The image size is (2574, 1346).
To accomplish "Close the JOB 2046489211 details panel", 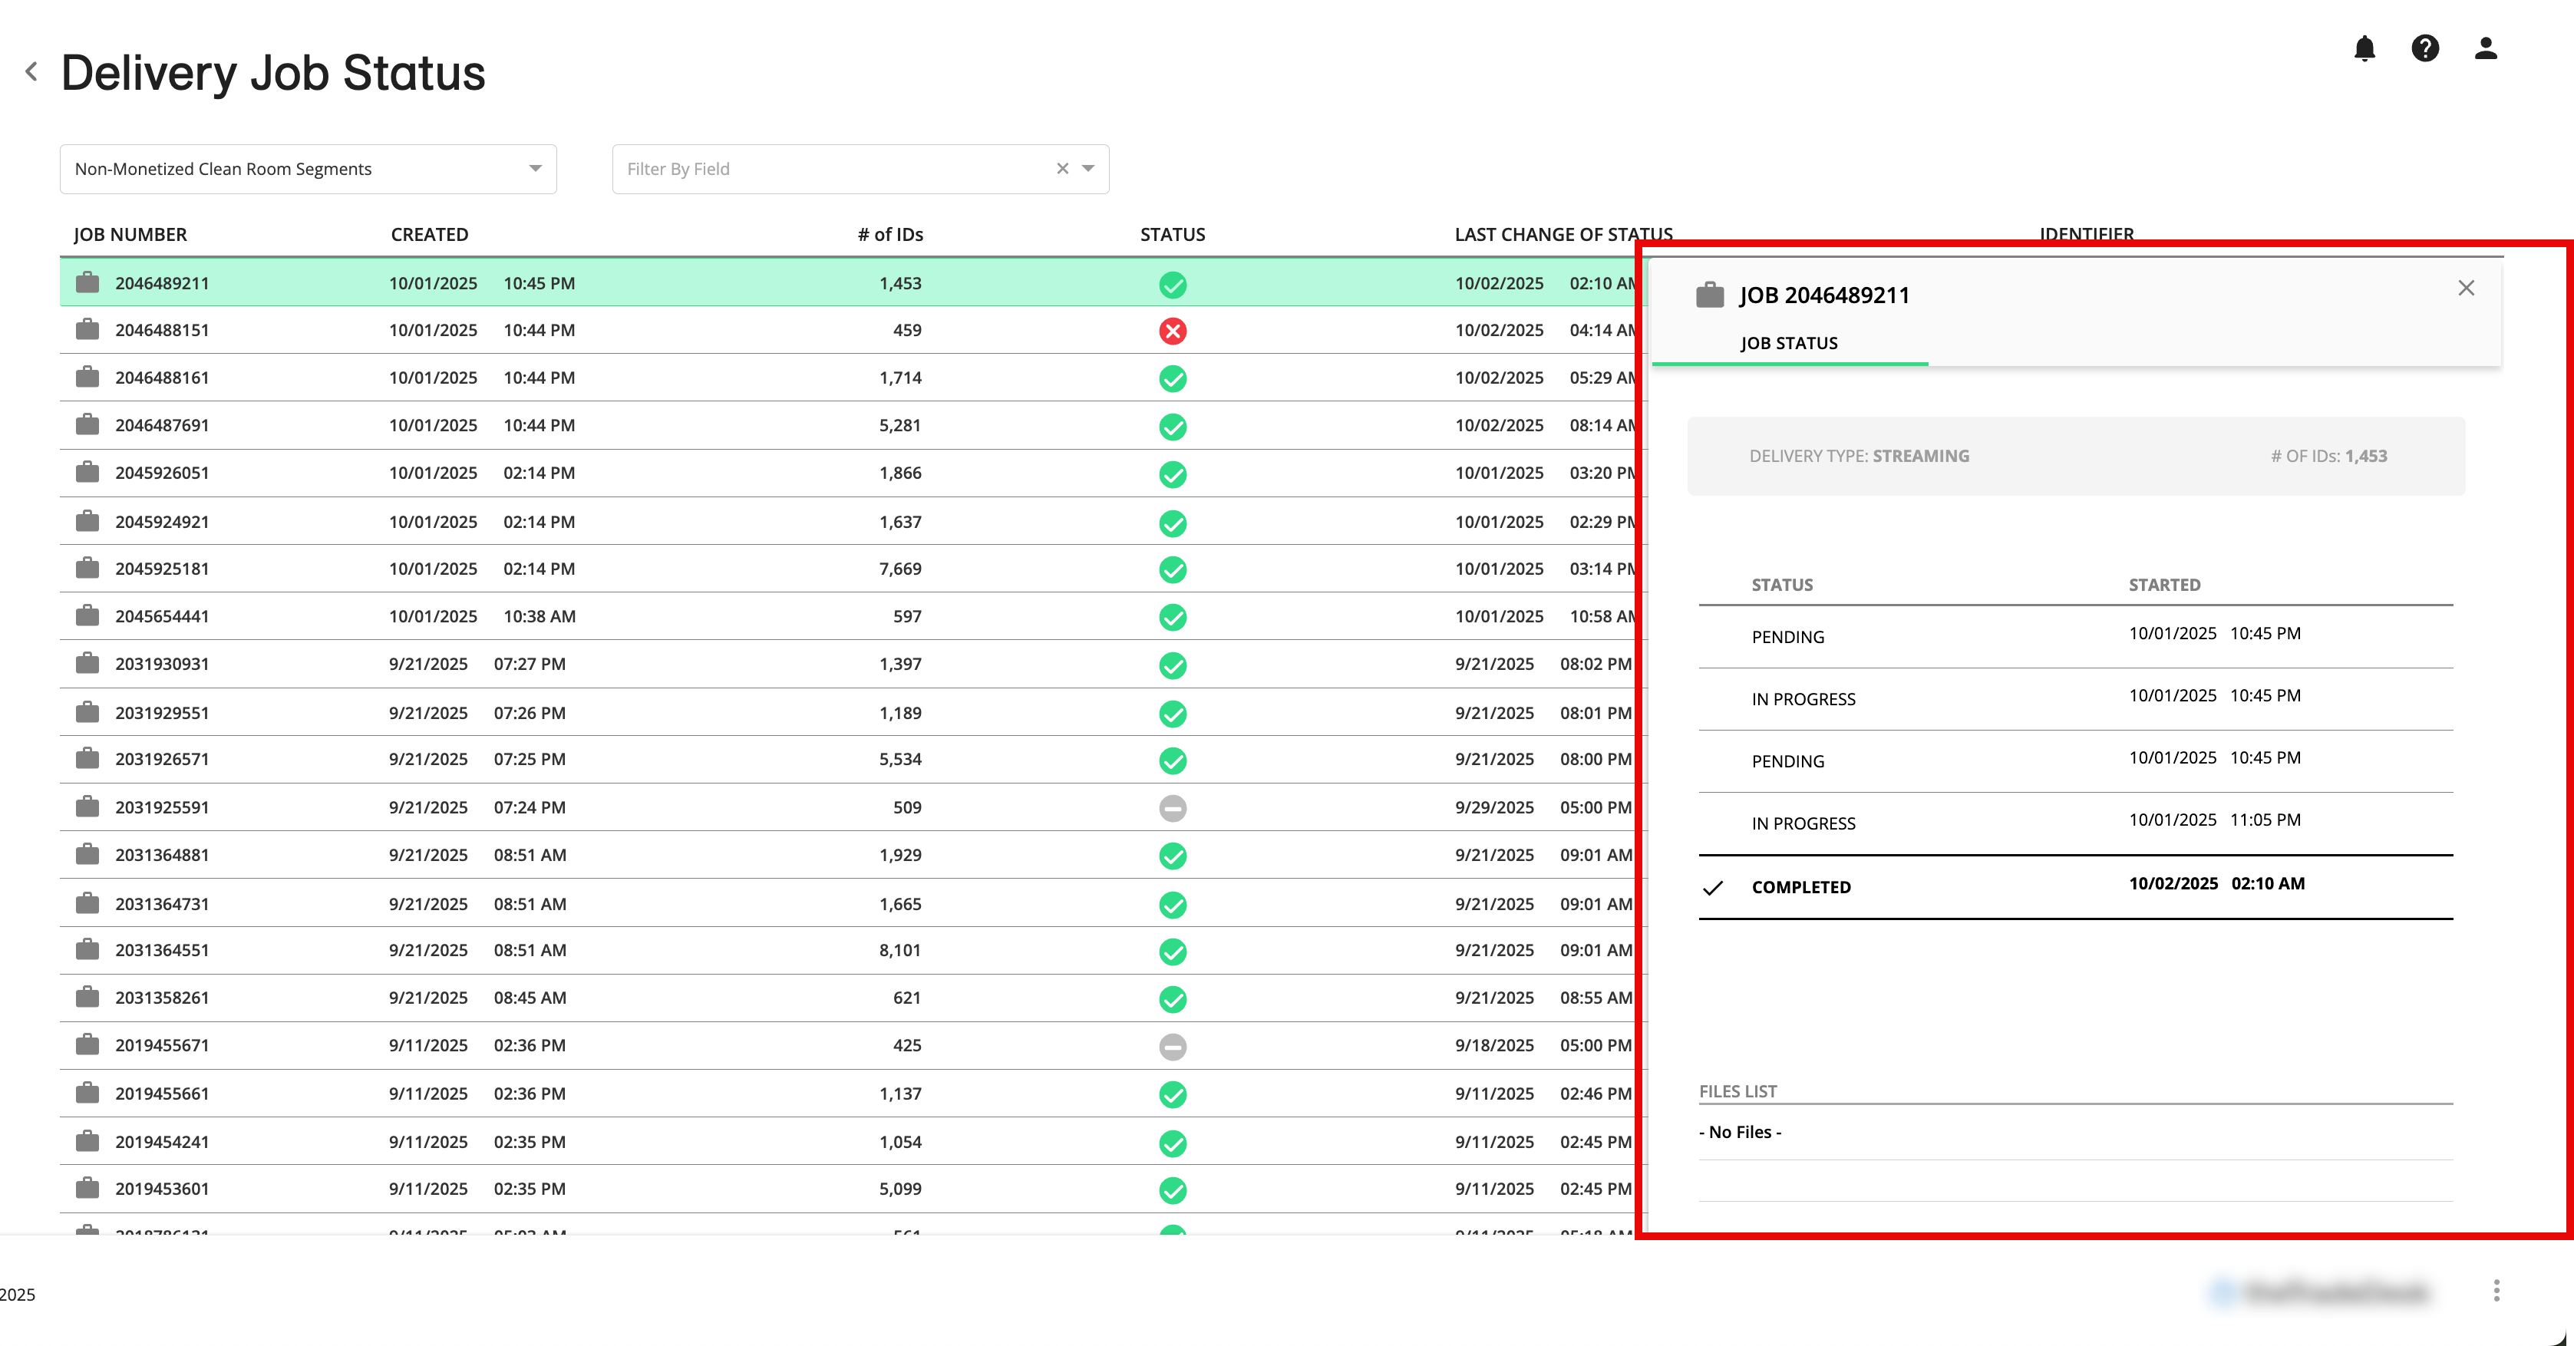I will [x=2466, y=288].
